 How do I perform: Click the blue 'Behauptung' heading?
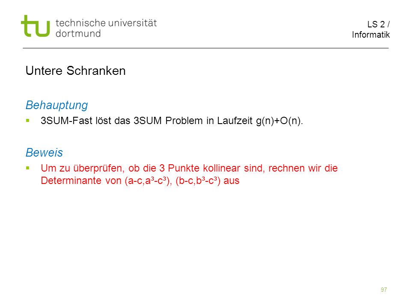tap(57, 105)
